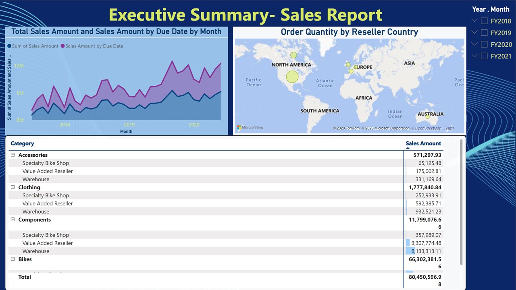Collapse the Accessories category row

coord(12,155)
